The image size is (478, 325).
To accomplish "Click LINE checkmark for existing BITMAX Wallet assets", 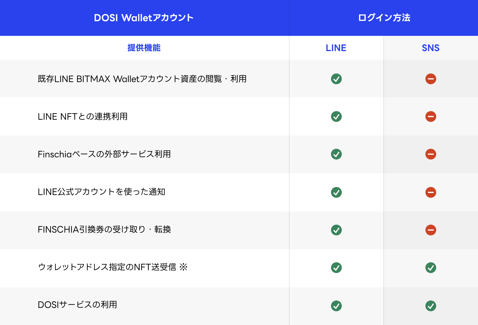I will click(x=336, y=79).
